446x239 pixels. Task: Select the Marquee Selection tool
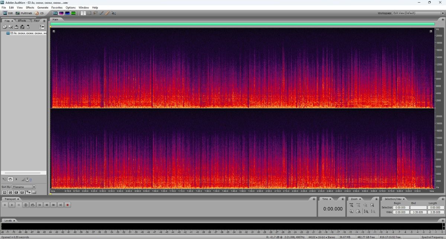tap(89, 13)
